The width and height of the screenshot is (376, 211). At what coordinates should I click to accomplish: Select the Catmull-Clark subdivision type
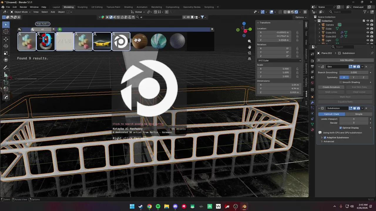[332, 114]
